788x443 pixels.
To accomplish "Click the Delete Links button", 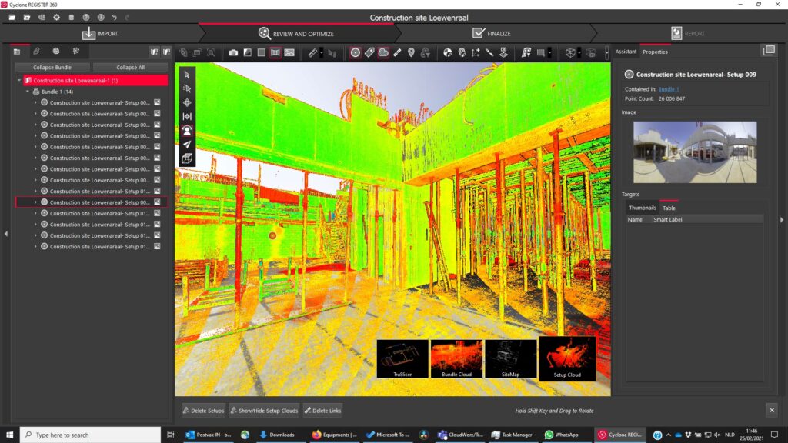I will 322,411.
